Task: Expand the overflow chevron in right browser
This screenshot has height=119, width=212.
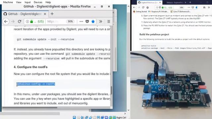Action: (209, 7)
